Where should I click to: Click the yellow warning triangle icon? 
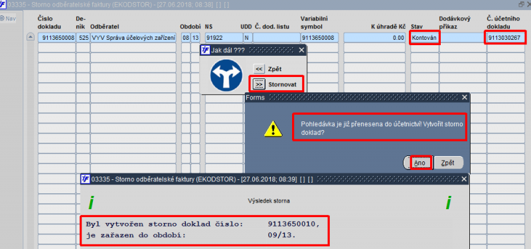[x=273, y=129]
